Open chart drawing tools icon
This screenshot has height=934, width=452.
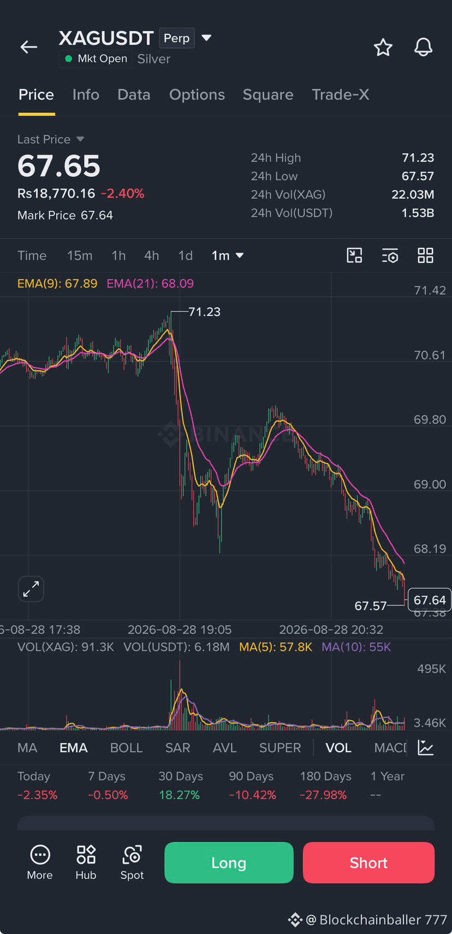pyautogui.click(x=355, y=255)
